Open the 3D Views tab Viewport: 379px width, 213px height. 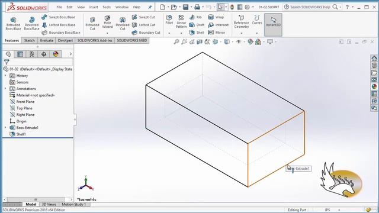pos(49,204)
